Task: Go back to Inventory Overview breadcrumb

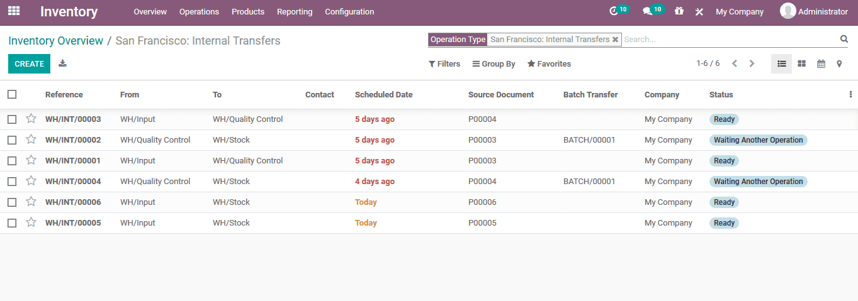Action: pyautogui.click(x=55, y=41)
